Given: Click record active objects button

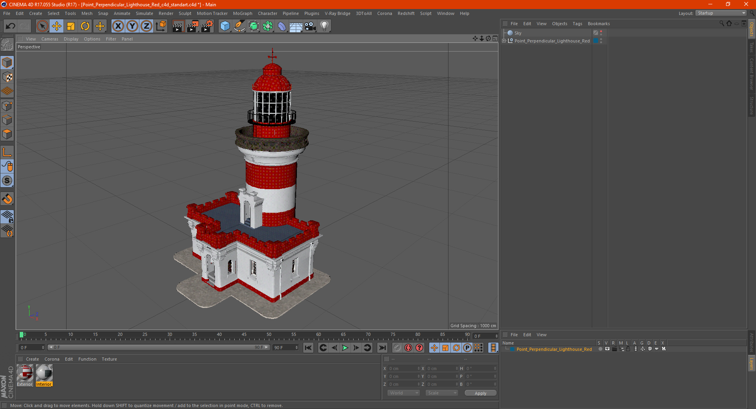Looking at the screenshot, I should tap(397, 348).
